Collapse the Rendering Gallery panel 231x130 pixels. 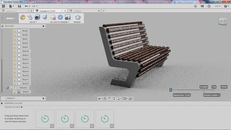pyautogui.click(x=2, y=103)
